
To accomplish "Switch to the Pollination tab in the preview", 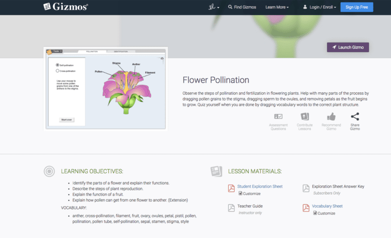I will click(x=92, y=51).
